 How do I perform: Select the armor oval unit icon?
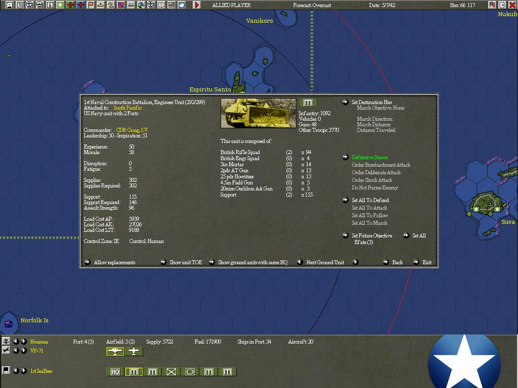pyautogui.click(x=190, y=372)
